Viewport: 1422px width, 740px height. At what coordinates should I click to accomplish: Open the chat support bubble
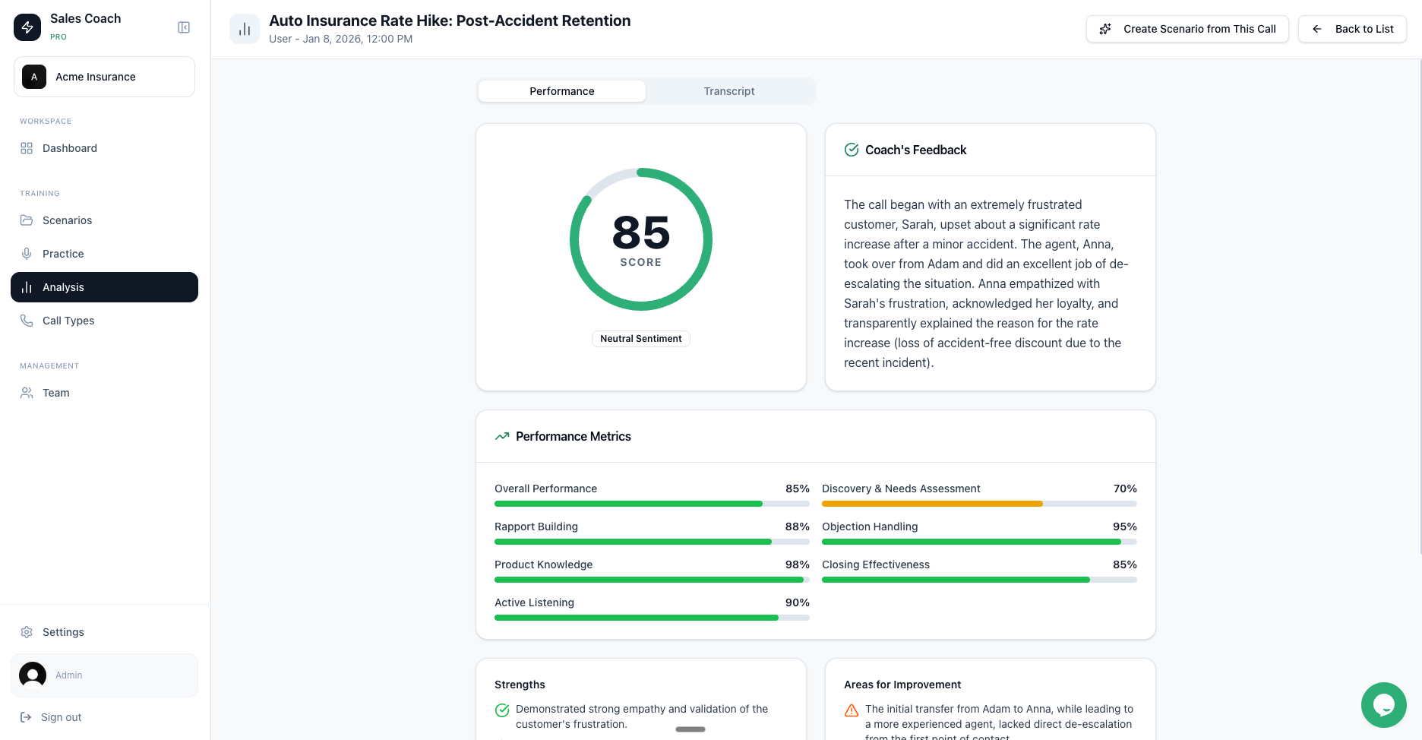point(1384,705)
